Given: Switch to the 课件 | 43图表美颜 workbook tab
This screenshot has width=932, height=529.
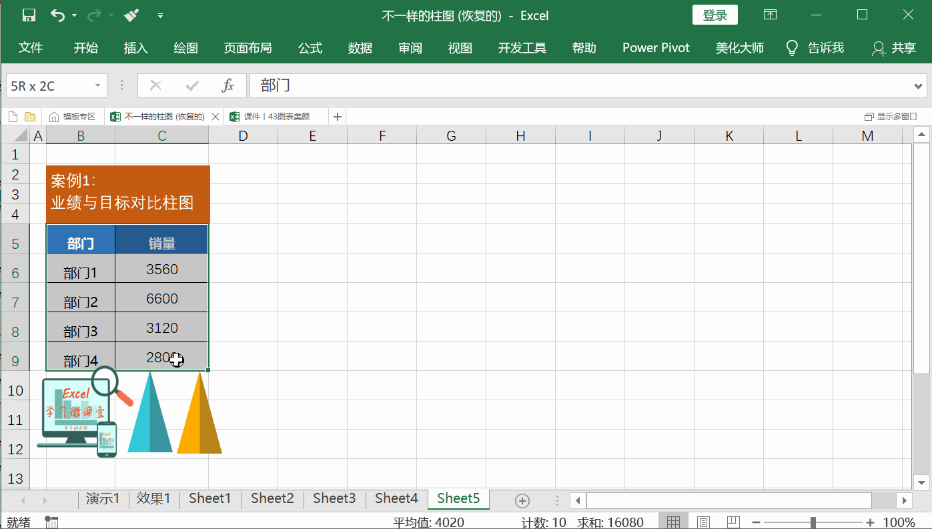Looking at the screenshot, I should pos(276,117).
